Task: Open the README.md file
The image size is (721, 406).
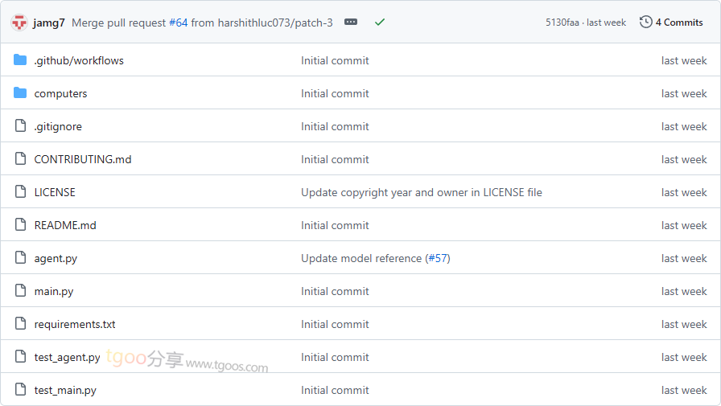Action: pos(65,225)
